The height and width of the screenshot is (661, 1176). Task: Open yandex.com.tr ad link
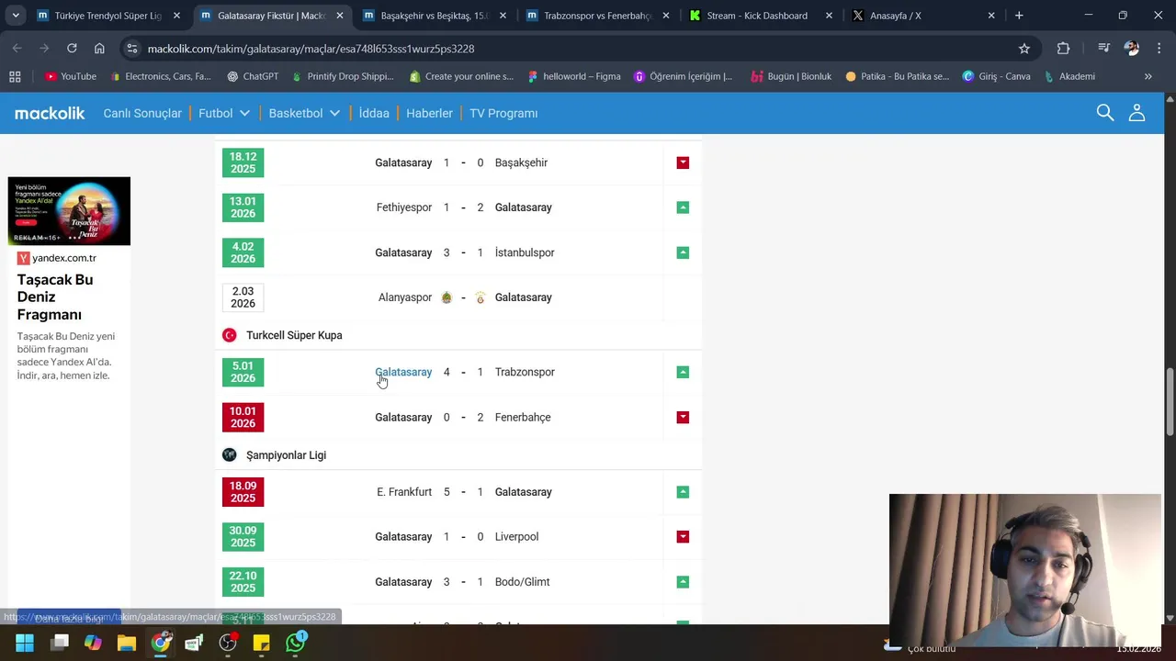[x=64, y=258]
